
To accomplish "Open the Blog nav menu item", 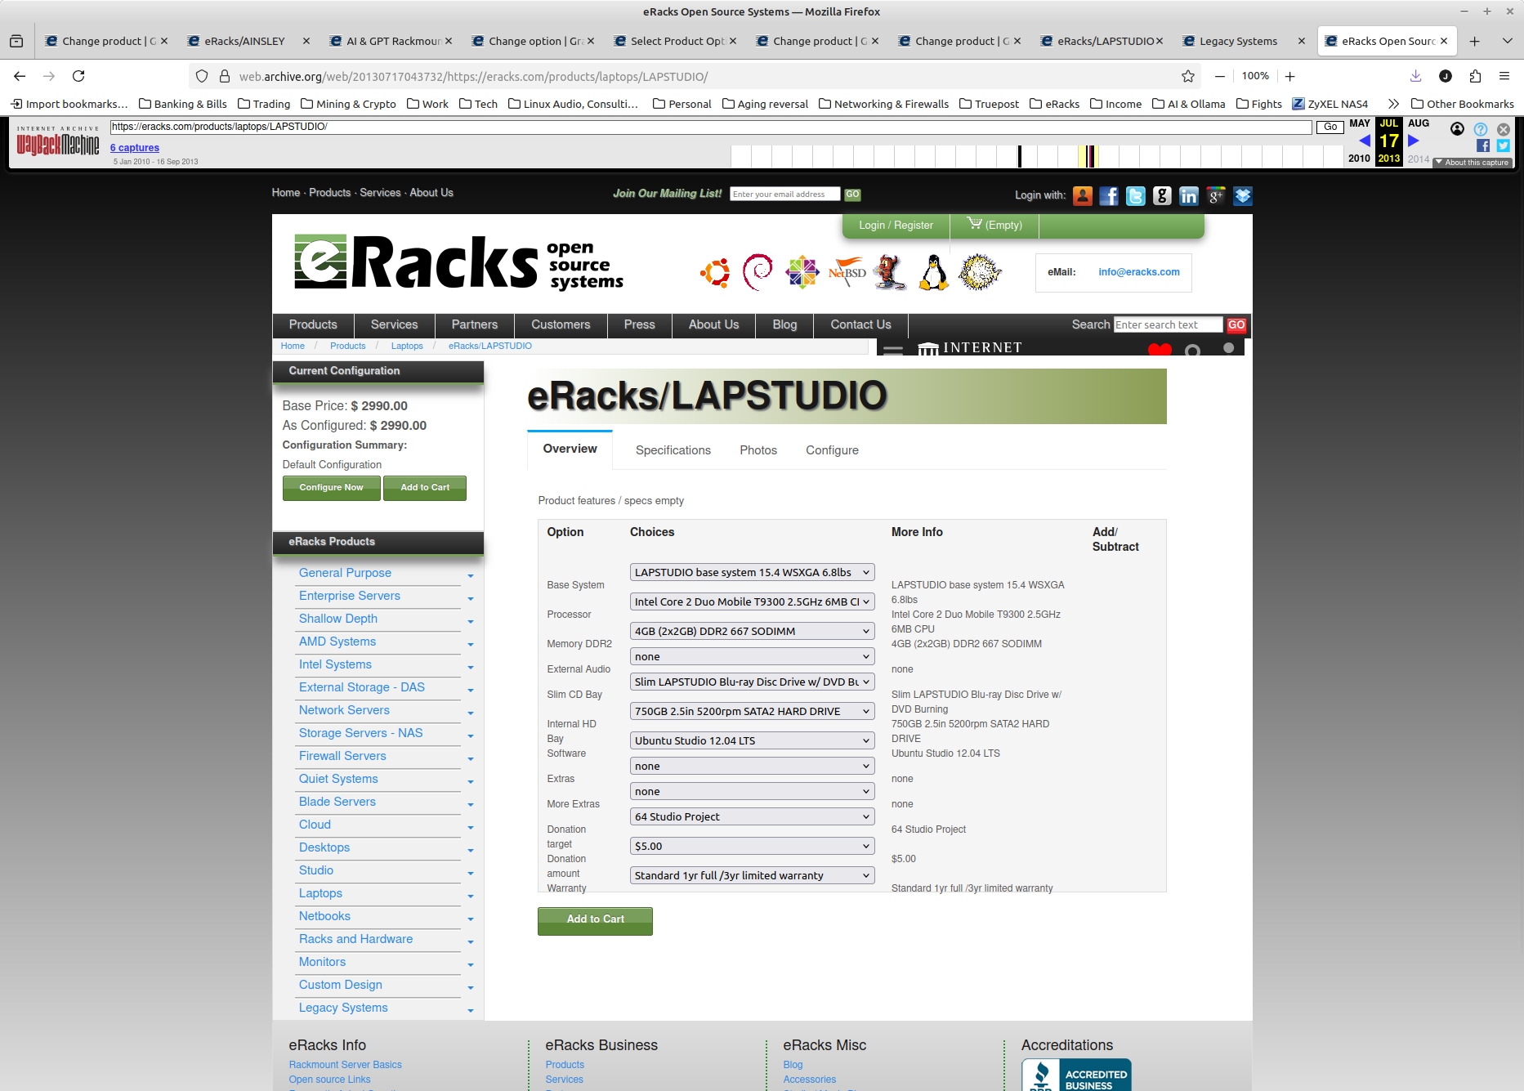I will (784, 324).
